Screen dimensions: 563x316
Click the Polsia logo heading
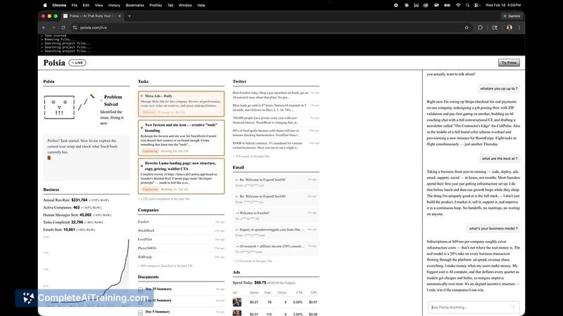point(54,62)
